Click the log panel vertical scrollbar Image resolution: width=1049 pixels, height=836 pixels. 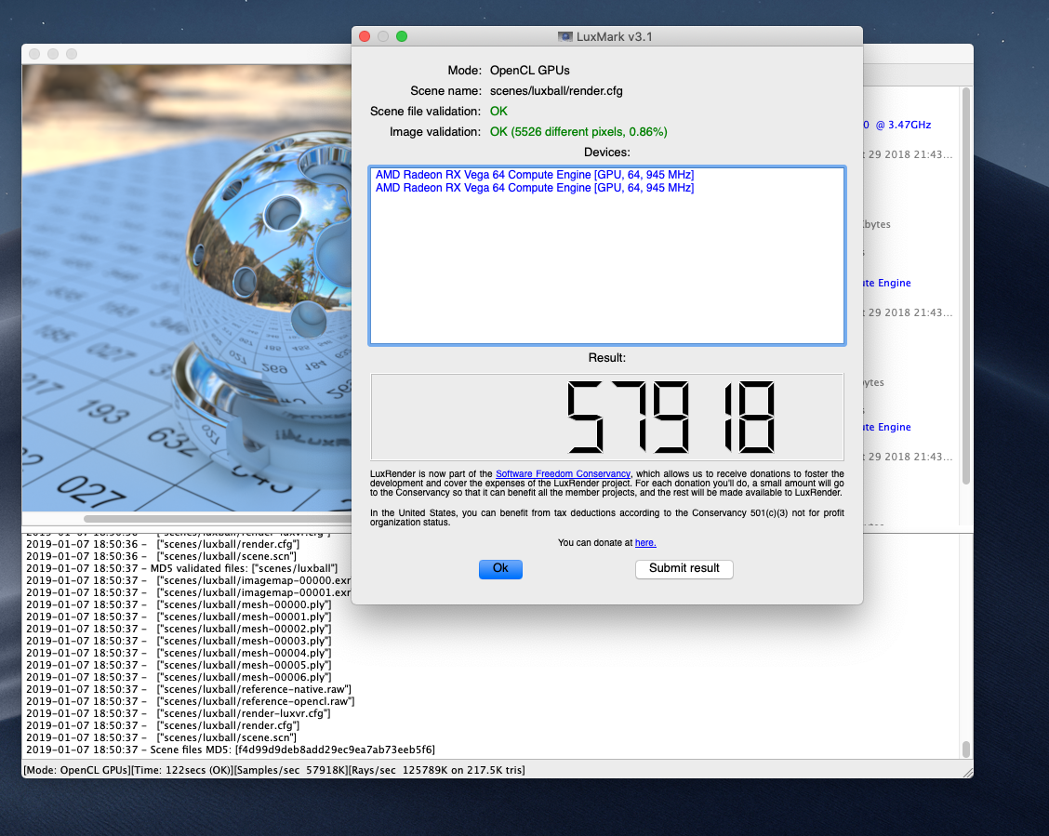[x=965, y=750]
